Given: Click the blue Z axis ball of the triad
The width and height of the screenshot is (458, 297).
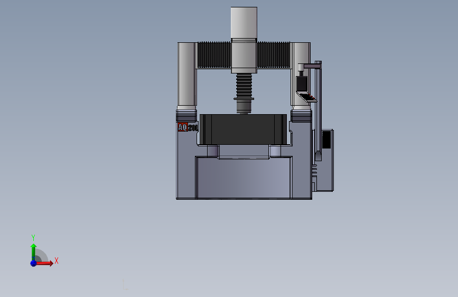Looking at the screenshot, I should tap(33, 263).
